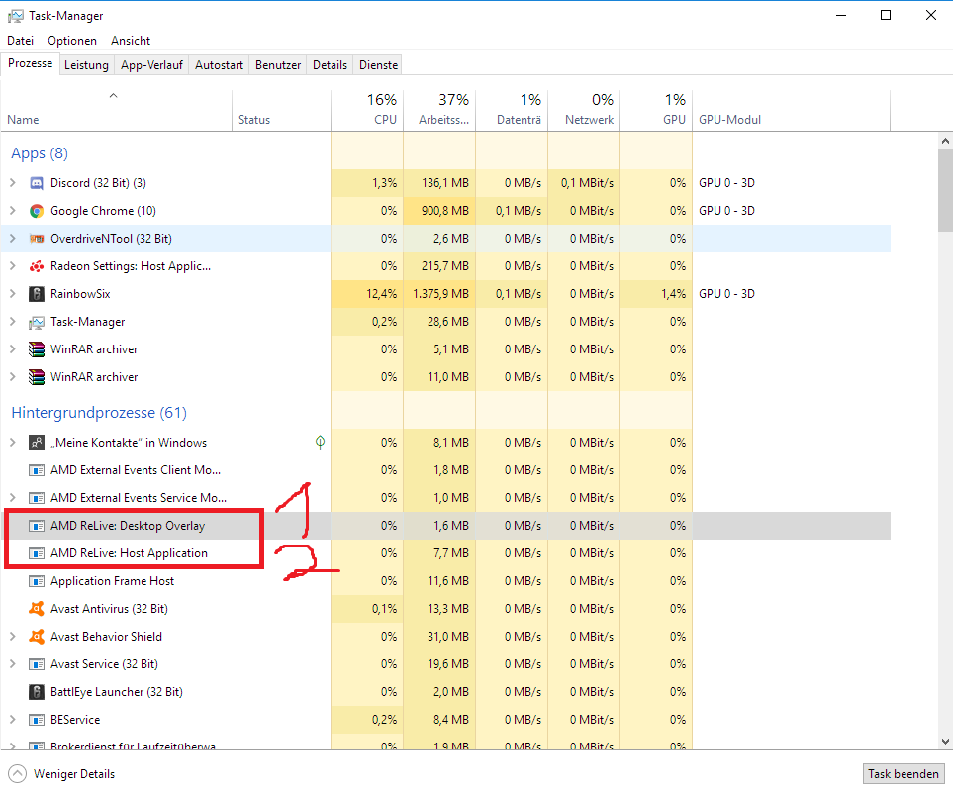The height and width of the screenshot is (795, 953).
Task: Sort by the Netzwerk column header
Action: point(584,110)
